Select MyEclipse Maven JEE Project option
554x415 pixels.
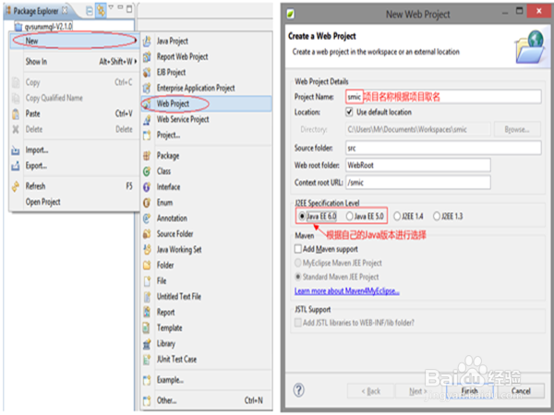[x=298, y=263]
